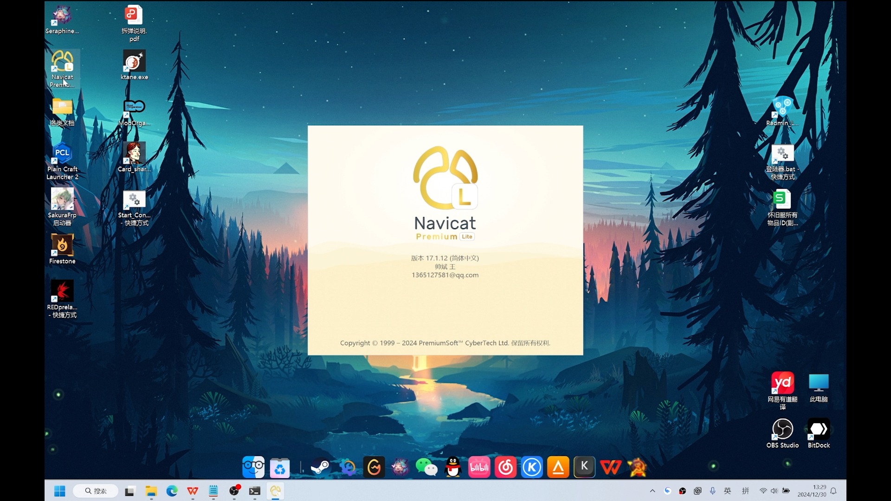Open the Radmin_L... desktop shortcut
Image resolution: width=891 pixels, height=501 pixels.
pyautogui.click(x=782, y=112)
